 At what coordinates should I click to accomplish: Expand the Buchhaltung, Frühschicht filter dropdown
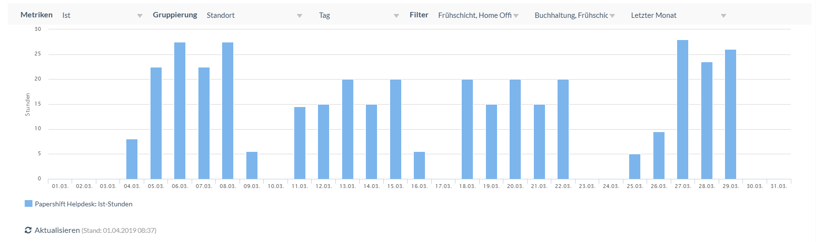coord(574,15)
